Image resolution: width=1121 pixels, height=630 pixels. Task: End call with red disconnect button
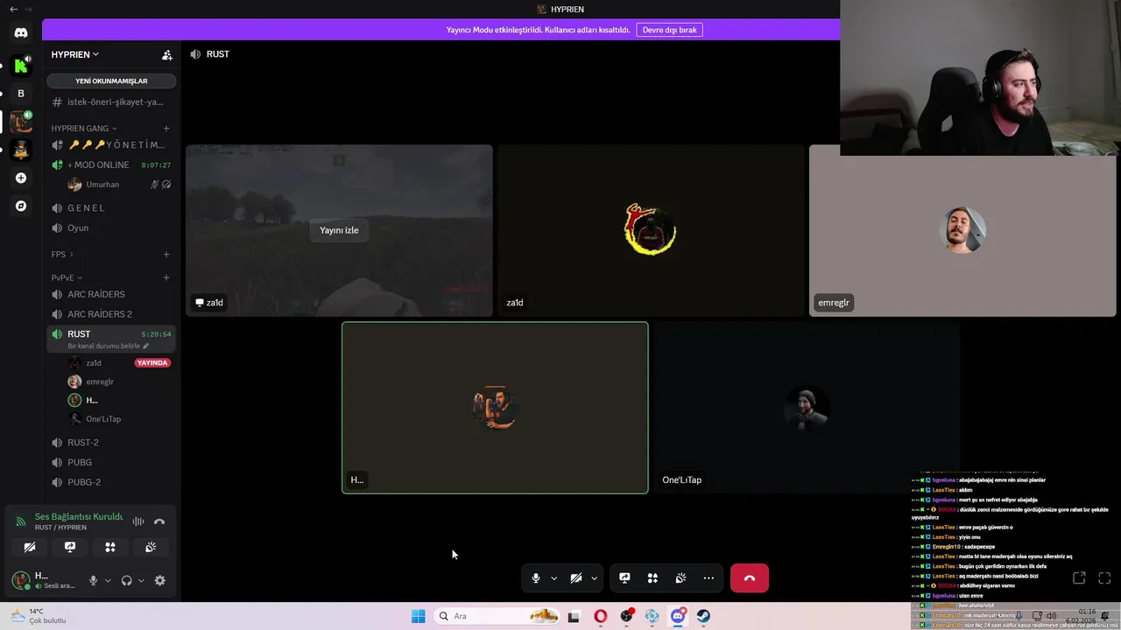click(750, 578)
